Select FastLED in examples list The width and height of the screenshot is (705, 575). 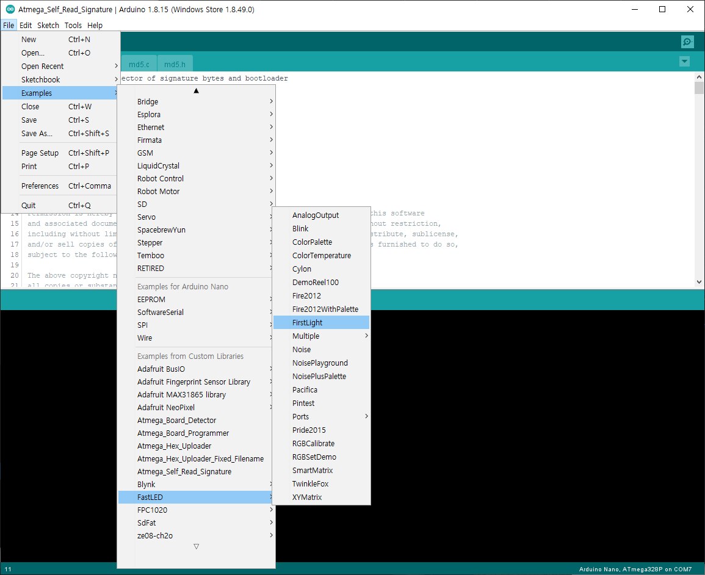point(195,497)
